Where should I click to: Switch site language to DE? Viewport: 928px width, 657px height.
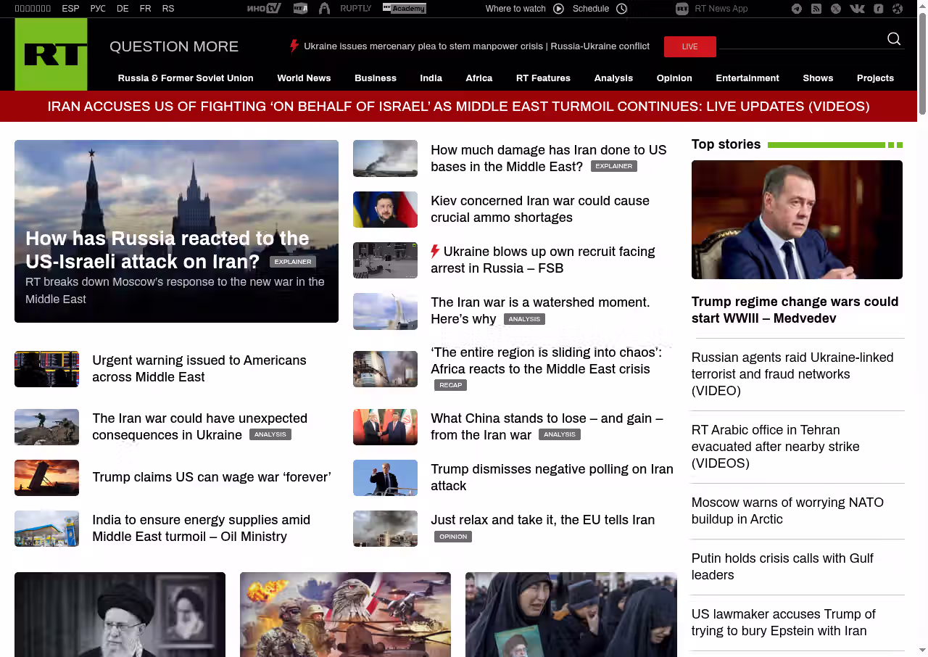[x=123, y=9]
